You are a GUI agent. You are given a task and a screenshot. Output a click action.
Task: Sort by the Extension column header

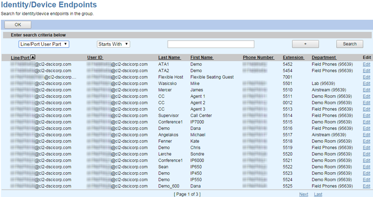coord(293,58)
